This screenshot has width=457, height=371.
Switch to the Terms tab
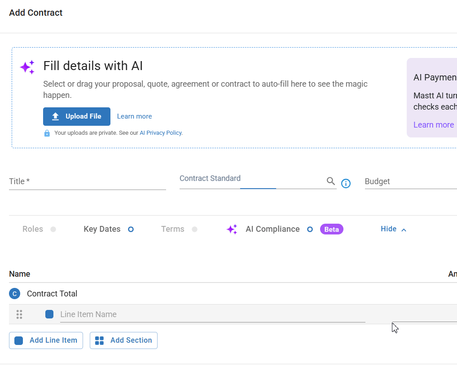pos(173,229)
